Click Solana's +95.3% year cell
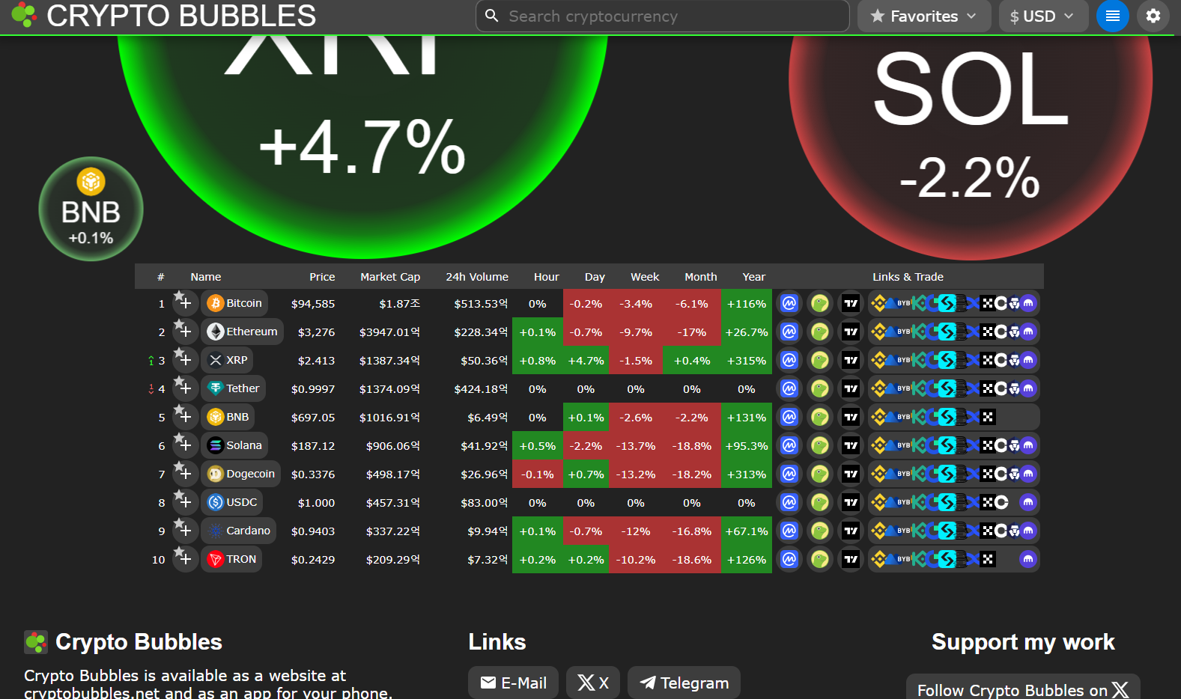This screenshot has height=699, width=1181. coord(747,445)
